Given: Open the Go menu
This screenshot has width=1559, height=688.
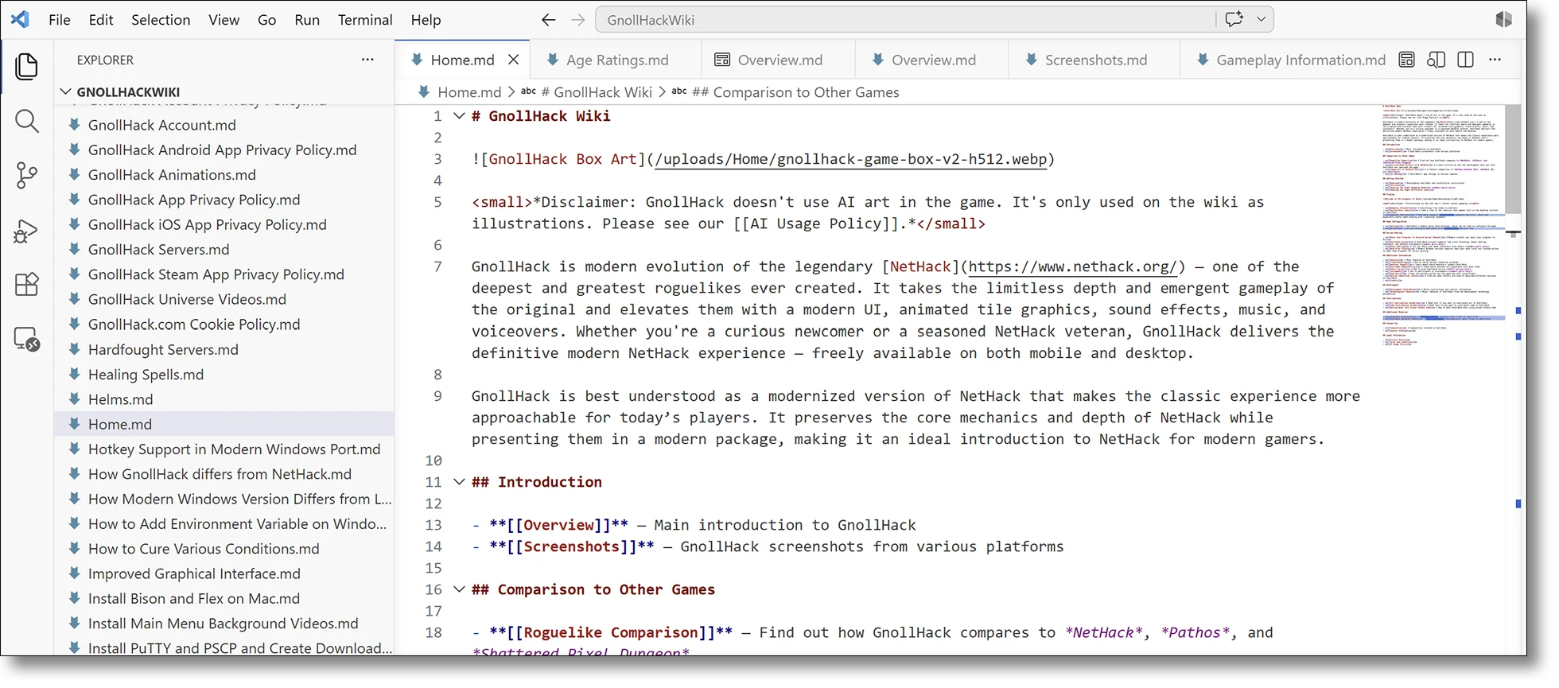Looking at the screenshot, I should (266, 20).
